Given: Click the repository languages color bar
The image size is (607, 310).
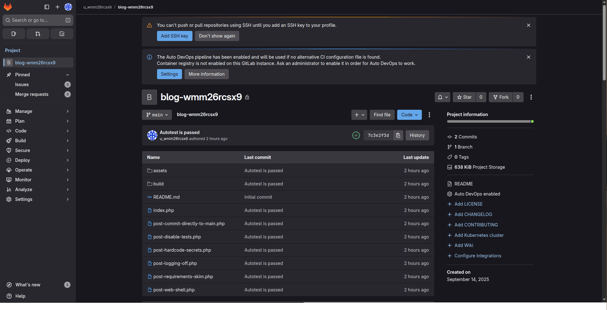Looking at the screenshot, I should tap(490, 121).
